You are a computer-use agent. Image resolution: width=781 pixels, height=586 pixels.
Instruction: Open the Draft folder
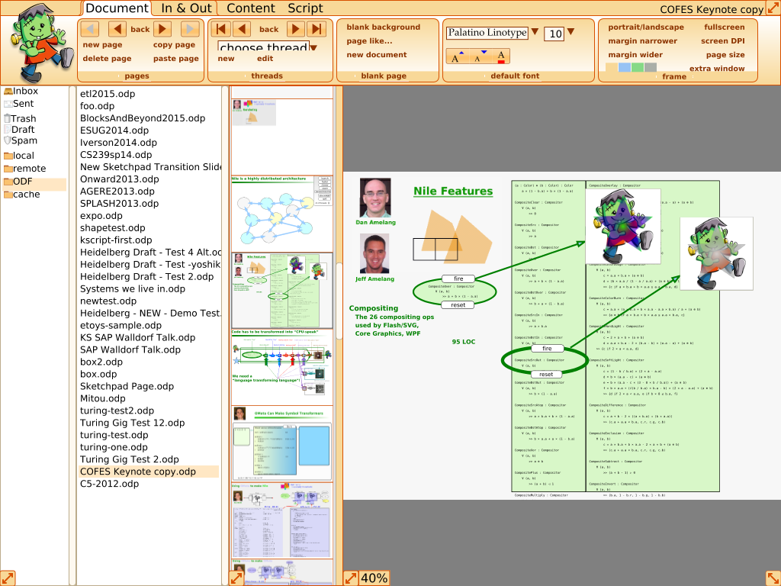point(19,130)
